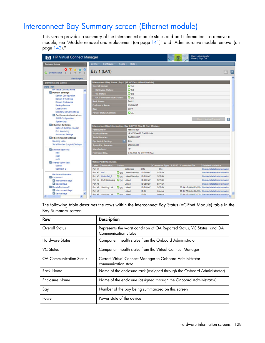265x343 pixels.
Task: Collapse the Ethernet Networks tree node
Action: 51,149
